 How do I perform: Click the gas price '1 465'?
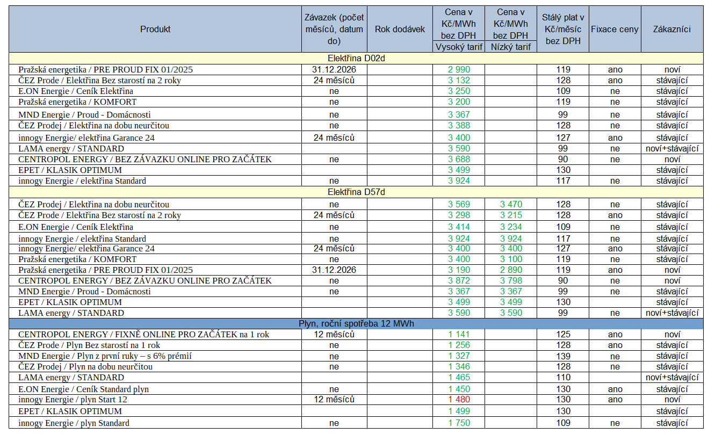(459, 377)
